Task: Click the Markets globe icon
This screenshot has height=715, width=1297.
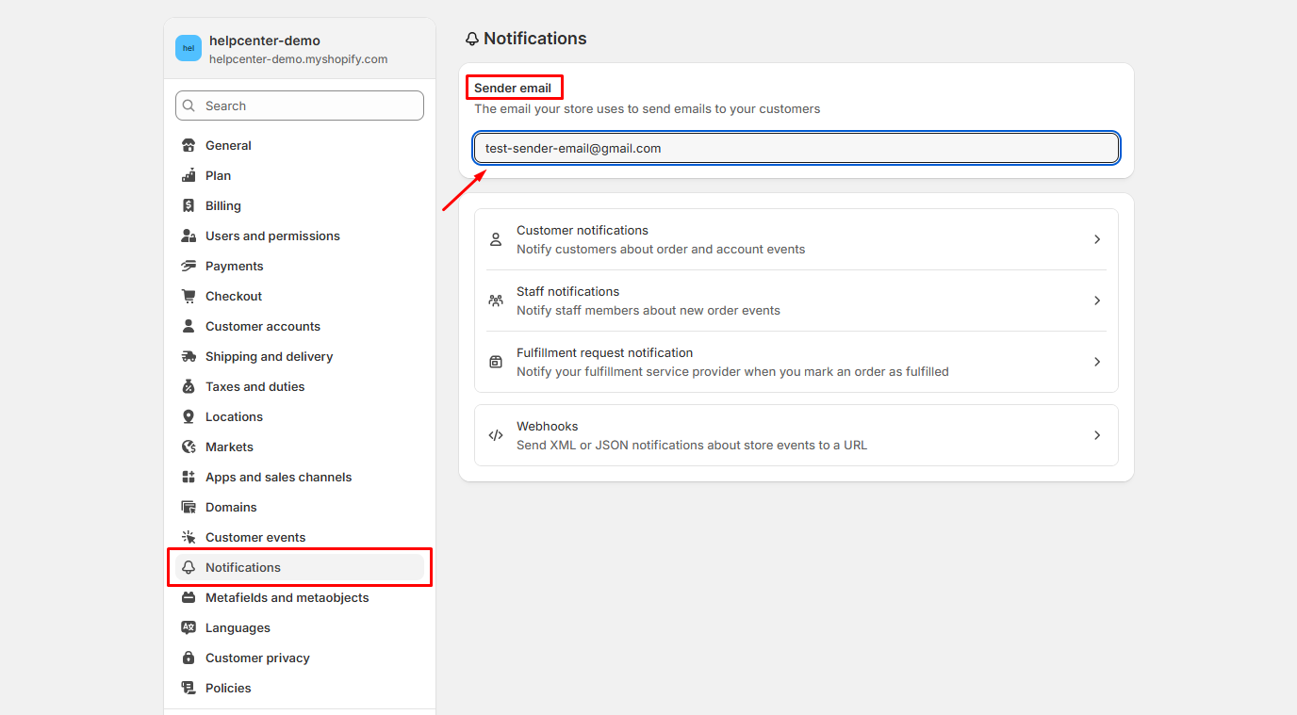Action: coord(189,447)
